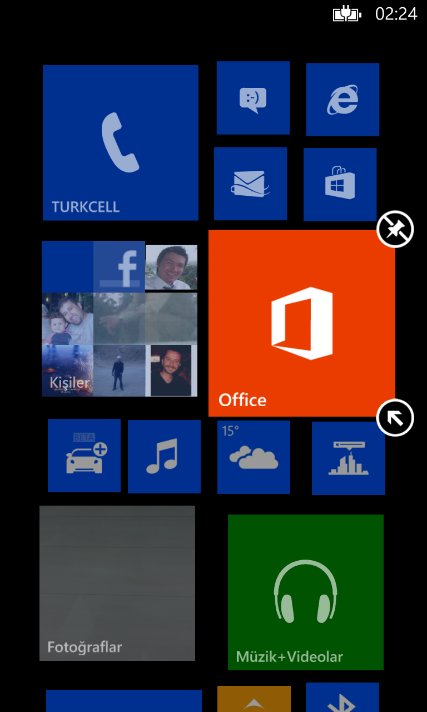
Task: Open the weather tile showing 15°
Action: (x=254, y=457)
